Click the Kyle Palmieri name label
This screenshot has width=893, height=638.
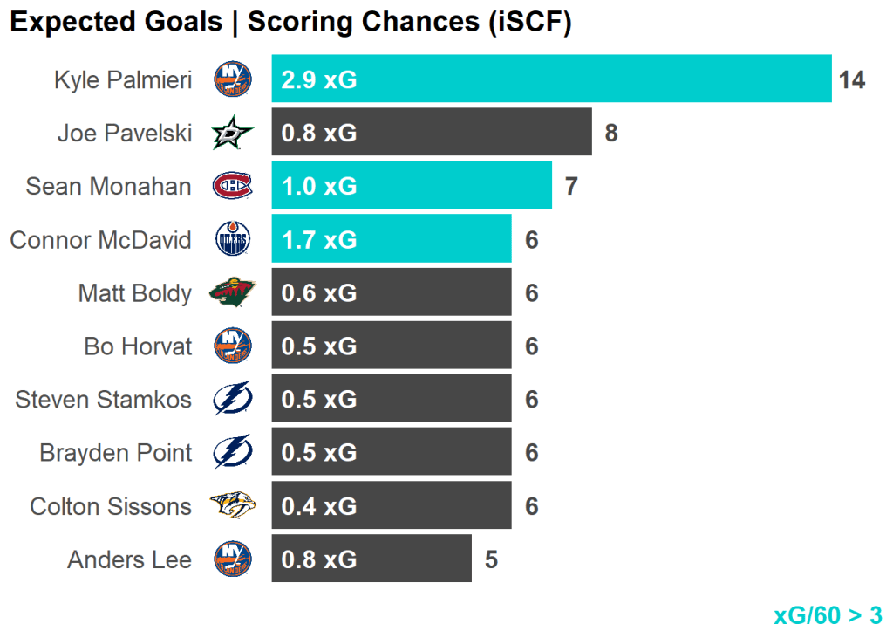(x=122, y=80)
